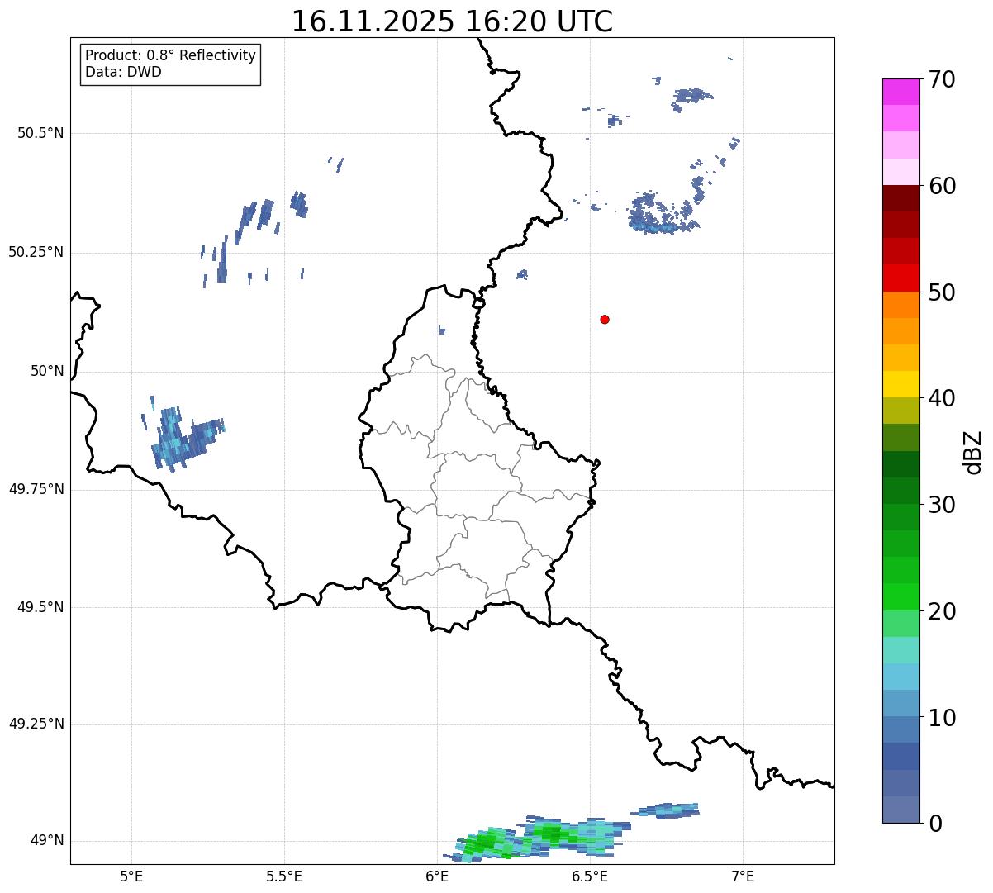Click the 'Data: DWD' text
The width and height of the screenshot is (993, 893).
click(x=123, y=72)
